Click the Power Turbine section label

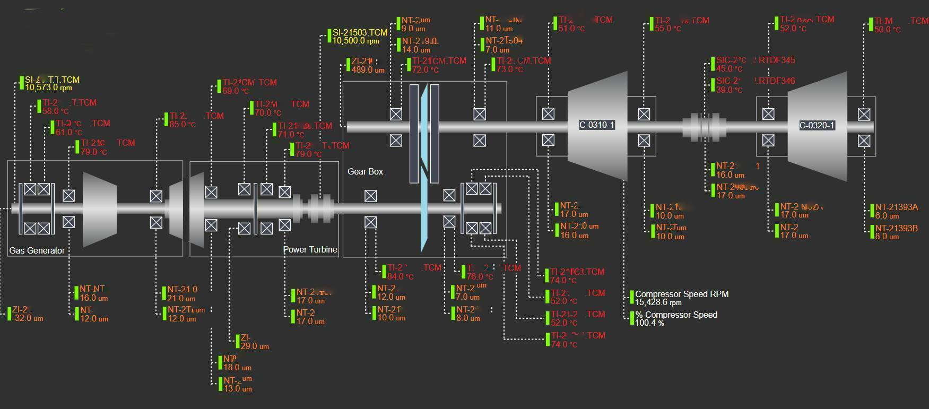coord(310,249)
